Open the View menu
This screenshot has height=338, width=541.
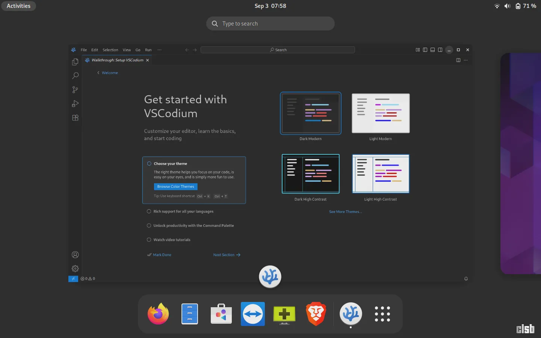tap(127, 50)
